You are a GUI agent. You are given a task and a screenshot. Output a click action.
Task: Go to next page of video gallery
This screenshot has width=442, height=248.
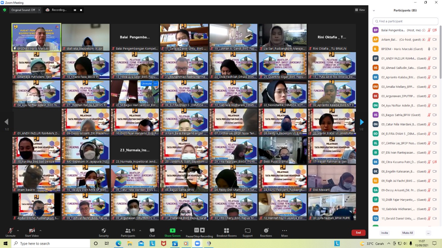pos(362,122)
